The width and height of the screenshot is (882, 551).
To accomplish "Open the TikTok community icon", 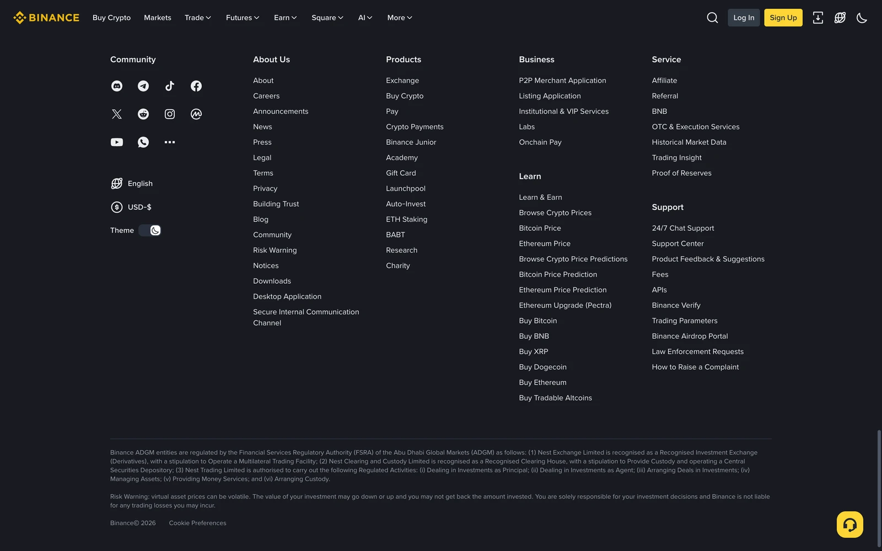I will point(170,86).
